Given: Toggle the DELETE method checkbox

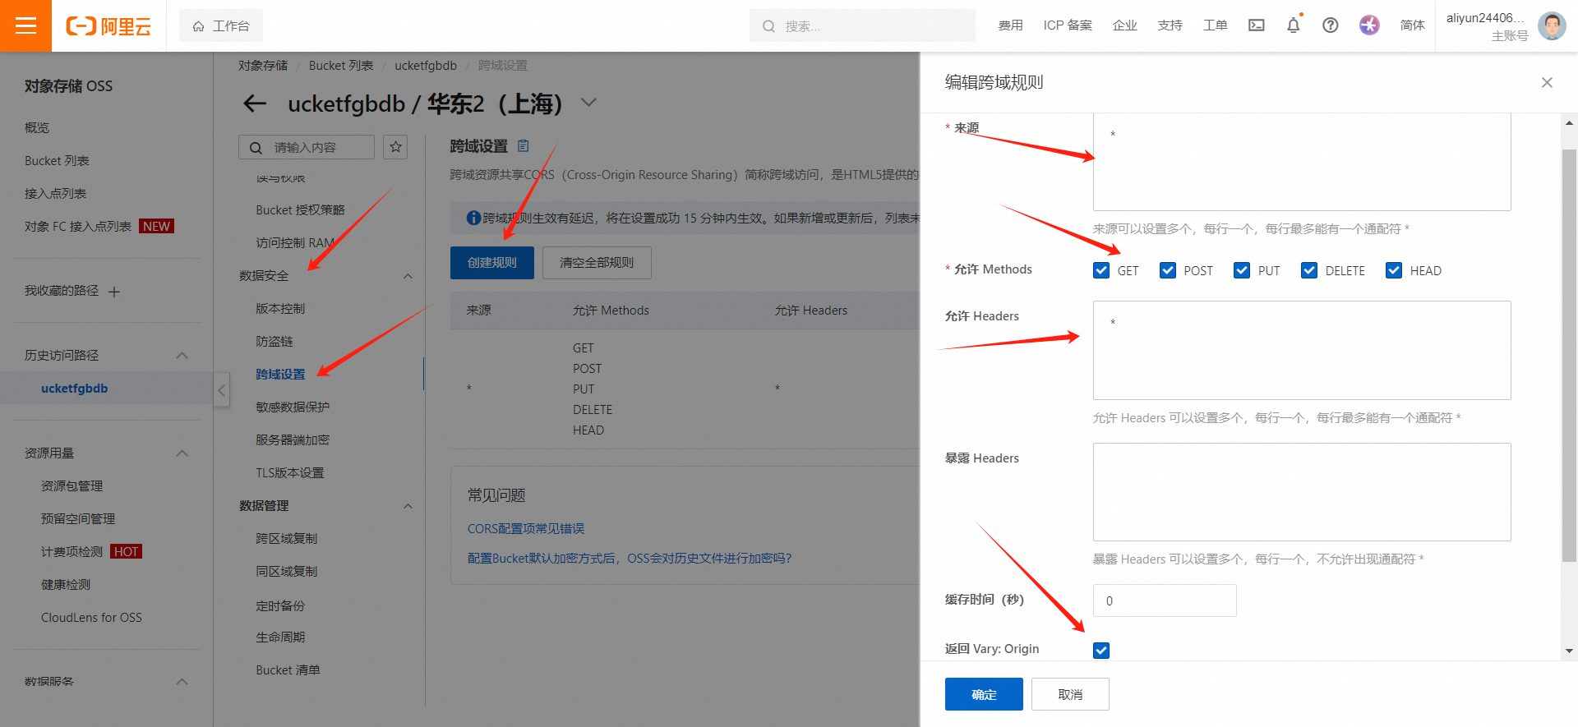Looking at the screenshot, I should [1309, 270].
